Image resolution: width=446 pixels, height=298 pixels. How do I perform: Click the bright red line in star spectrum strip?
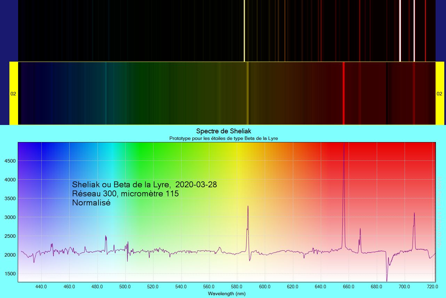coord(343,93)
